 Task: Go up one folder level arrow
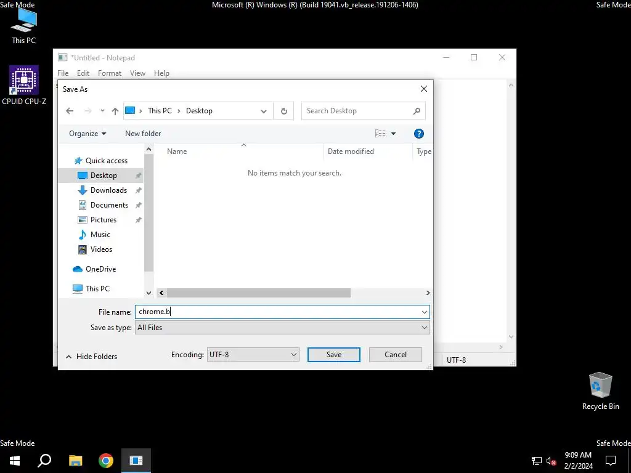click(115, 111)
